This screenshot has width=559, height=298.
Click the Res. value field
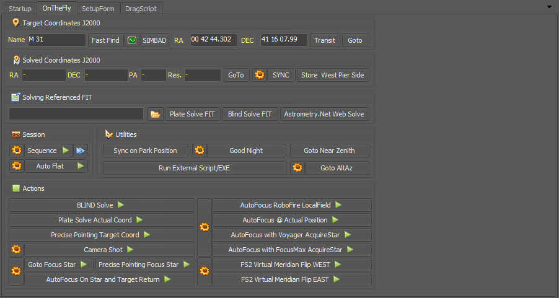click(203, 75)
